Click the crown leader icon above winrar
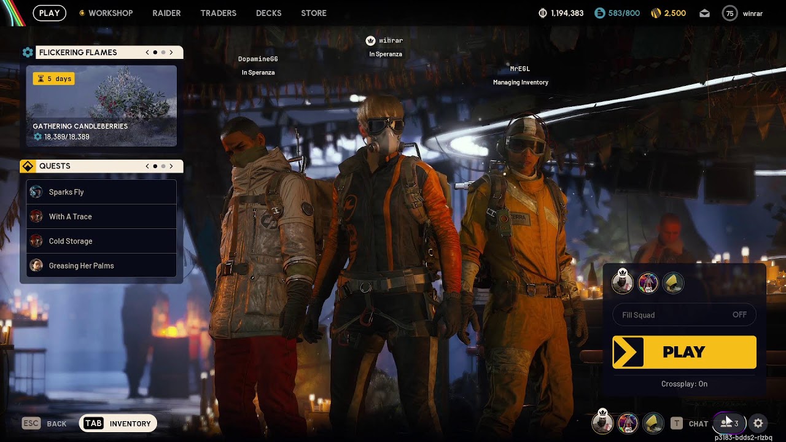This screenshot has width=786, height=442. (370, 41)
